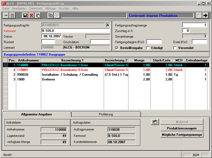
Task: Click the copy documents toolbar icon
Action: (50, 16)
